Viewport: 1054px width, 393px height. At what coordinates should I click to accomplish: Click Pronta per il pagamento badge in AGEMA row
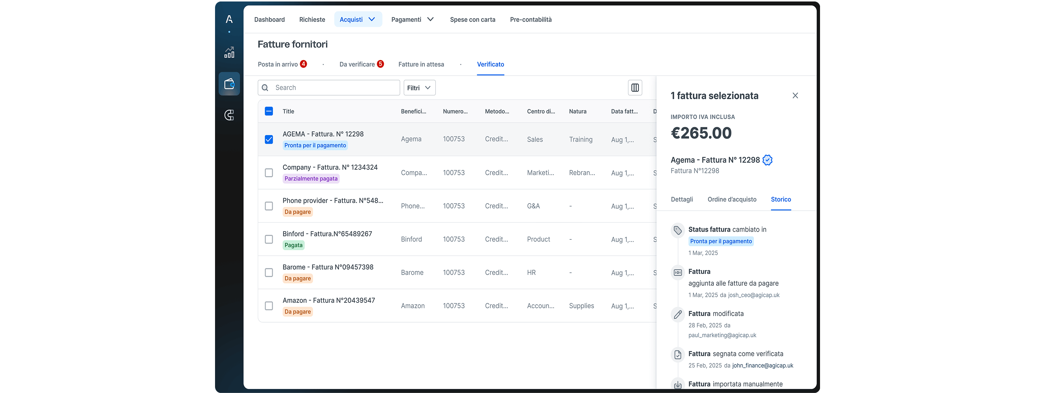315,145
